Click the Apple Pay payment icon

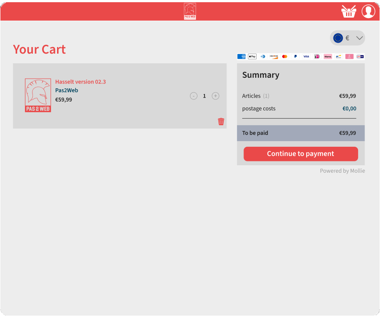252,57
